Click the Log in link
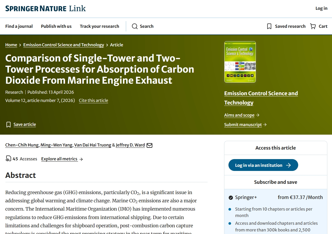Image resolution: width=332 pixels, height=234 pixels. [321, 8]
